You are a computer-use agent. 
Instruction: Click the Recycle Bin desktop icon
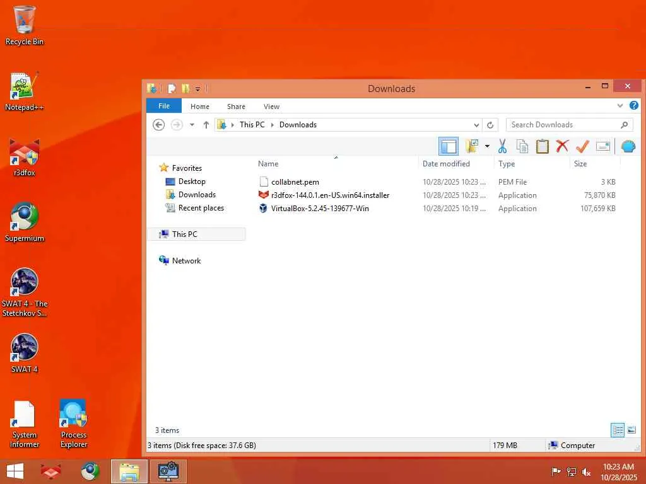tap(25, 25)
